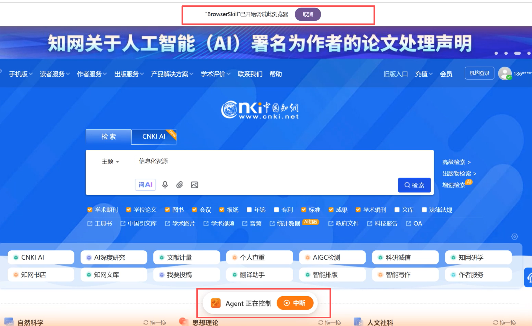
Task: Open the 出版物检索 link
Action: click(x=459, y=173)
